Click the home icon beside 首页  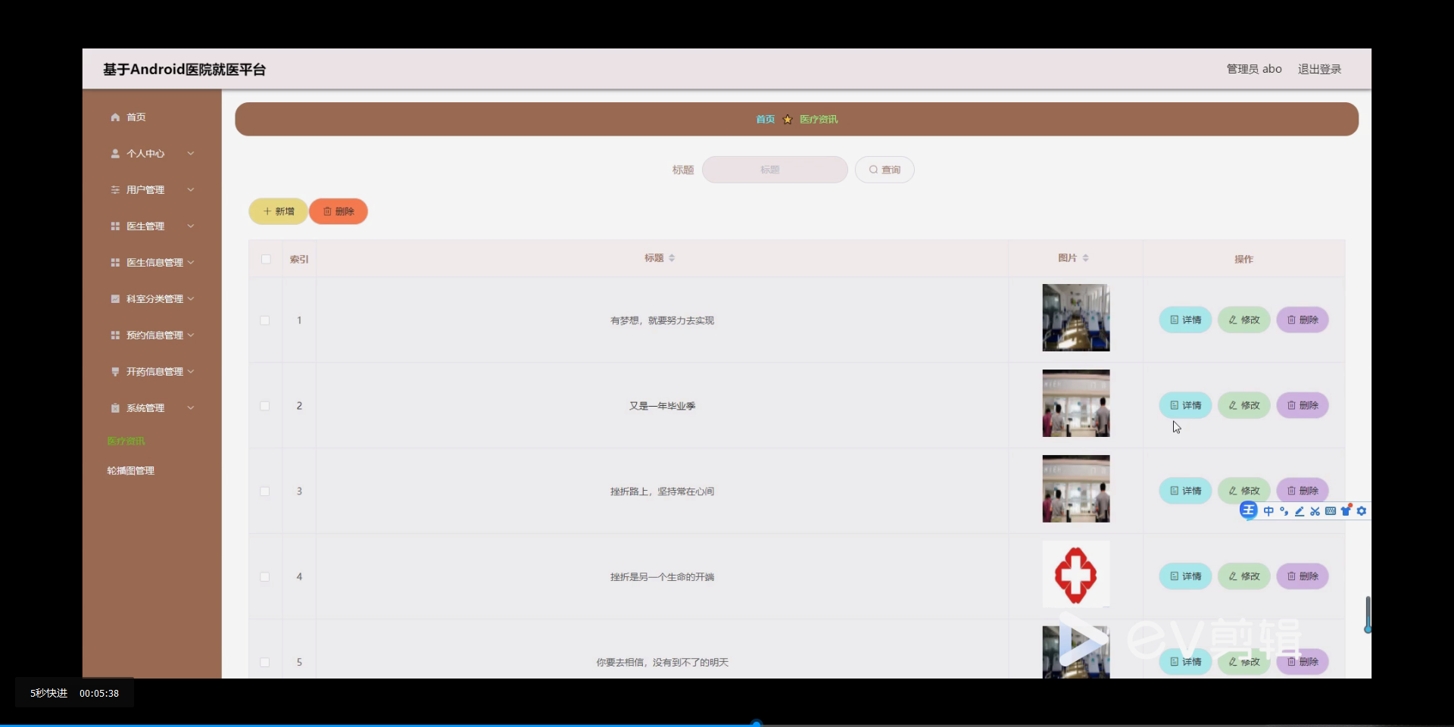(115, 117)
